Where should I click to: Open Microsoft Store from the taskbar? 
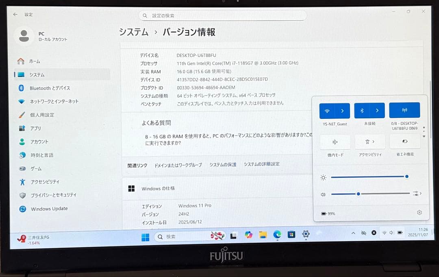click(x=292, y=235)
